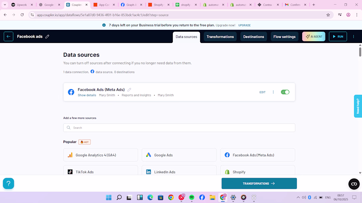
Task: Open the tab search dropdown arrow
Action: click(5, 5)
